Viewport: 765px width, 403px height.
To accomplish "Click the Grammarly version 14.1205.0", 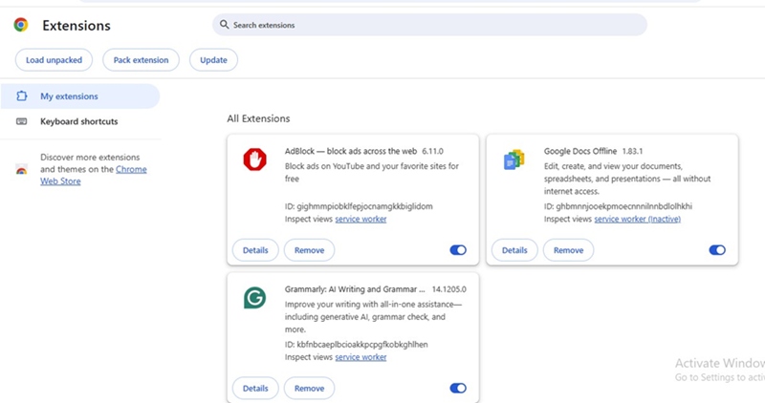I will [x=448, y=289].
